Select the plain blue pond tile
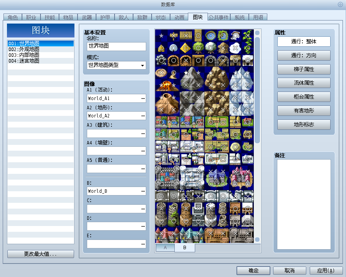346x277 pixels. [211, 36]
